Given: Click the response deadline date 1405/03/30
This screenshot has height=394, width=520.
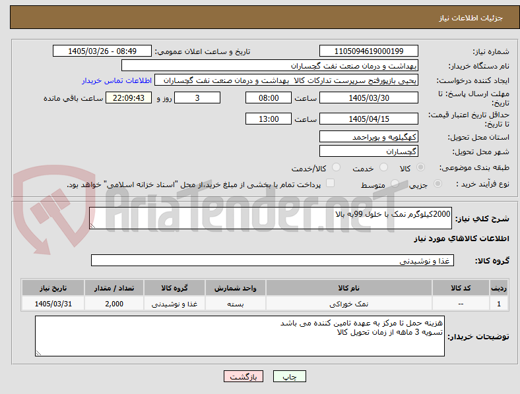Looking at the screenshot, I should click(369, 98).
